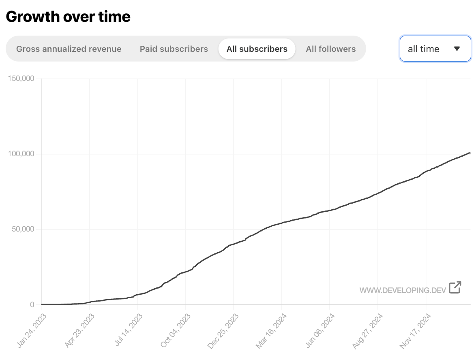Open the external link icon beside DEVELOPING.DEV
Viewport: 476px width, 357px height.
(455, 287)
